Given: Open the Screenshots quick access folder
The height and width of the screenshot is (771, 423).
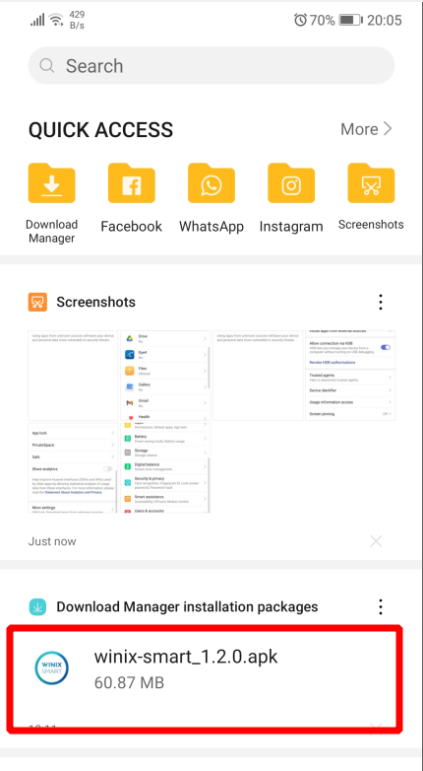Looking at the screenshot, I should 371,183.
